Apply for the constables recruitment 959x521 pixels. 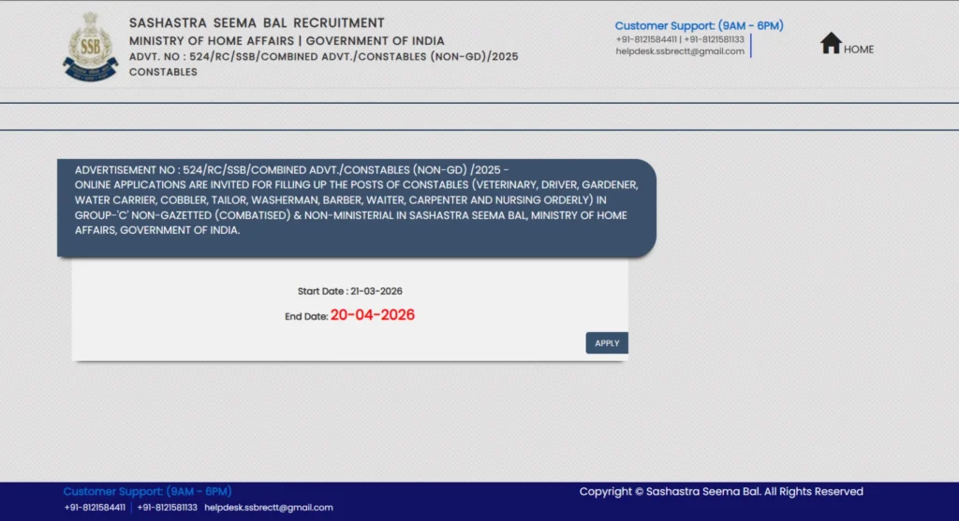click(x=607, y=342)
